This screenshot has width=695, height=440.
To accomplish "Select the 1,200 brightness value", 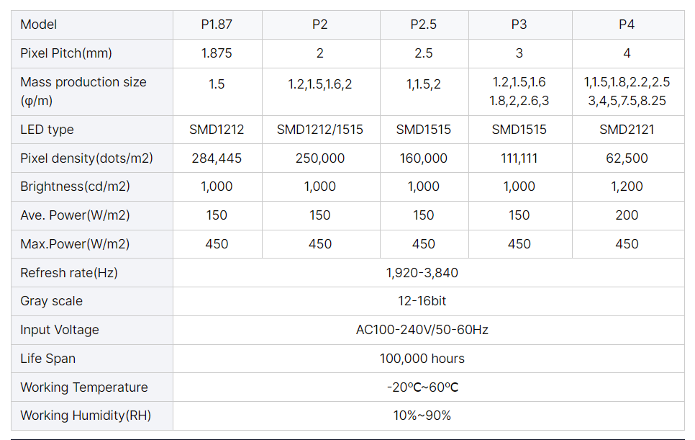I will (627, 187).
